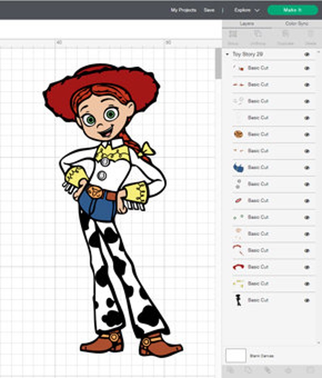Image resolution: width=322 pixels, height=378 pixels.
Task: Hide the green eyes Basic Cut layer
Action: 307,217
